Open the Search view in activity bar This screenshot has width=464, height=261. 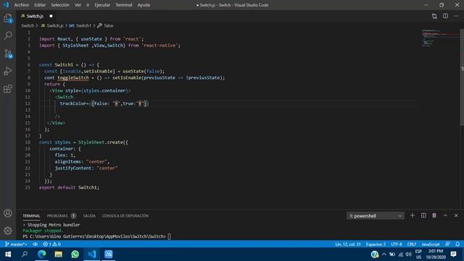tap(8, 36)
